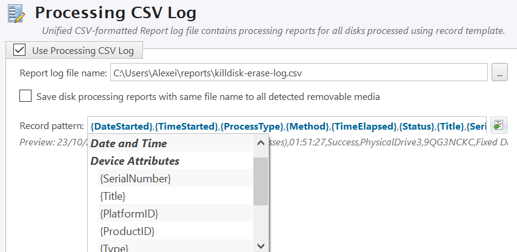This screenshot has height=252, width=517.
Task: Click {DateStarted} token in Record pattern field
Action: [121, 126]
